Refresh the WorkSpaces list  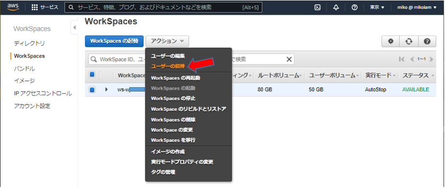coord(409,41)
